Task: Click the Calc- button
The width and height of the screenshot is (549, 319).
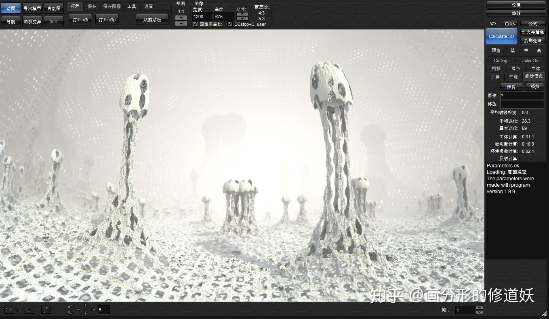Action: [510, 24]
